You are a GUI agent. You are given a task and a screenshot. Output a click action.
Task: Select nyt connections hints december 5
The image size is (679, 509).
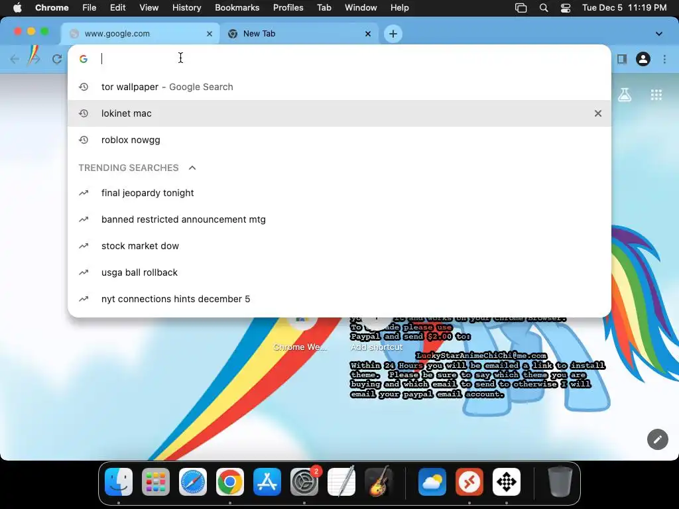click(339, 299)
